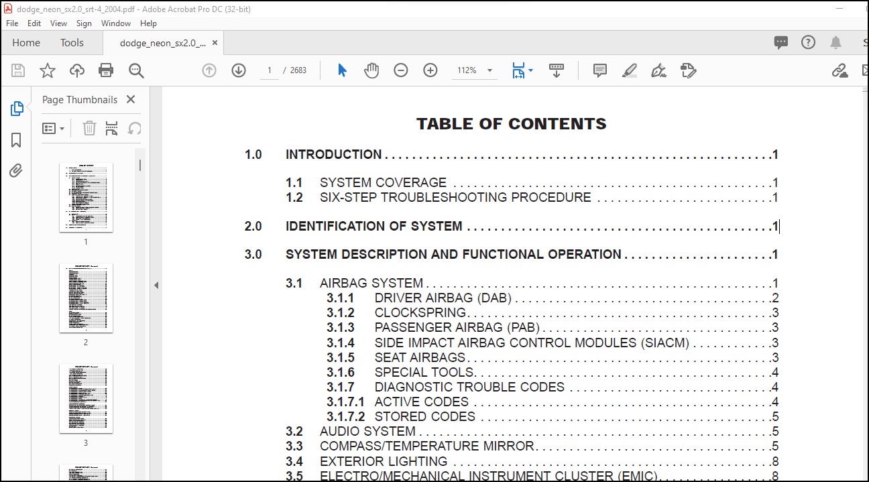Go to the next page with the down arrow
Viewport: 869px width, 482px height.
(239, 70)
